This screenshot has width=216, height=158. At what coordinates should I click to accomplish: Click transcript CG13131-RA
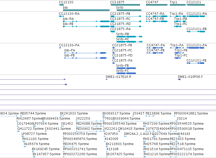point(196,16)
